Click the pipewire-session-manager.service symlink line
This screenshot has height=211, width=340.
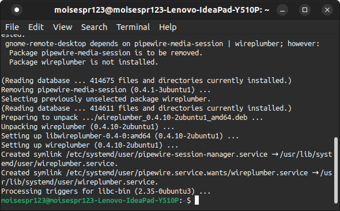(x=167, y=159)
